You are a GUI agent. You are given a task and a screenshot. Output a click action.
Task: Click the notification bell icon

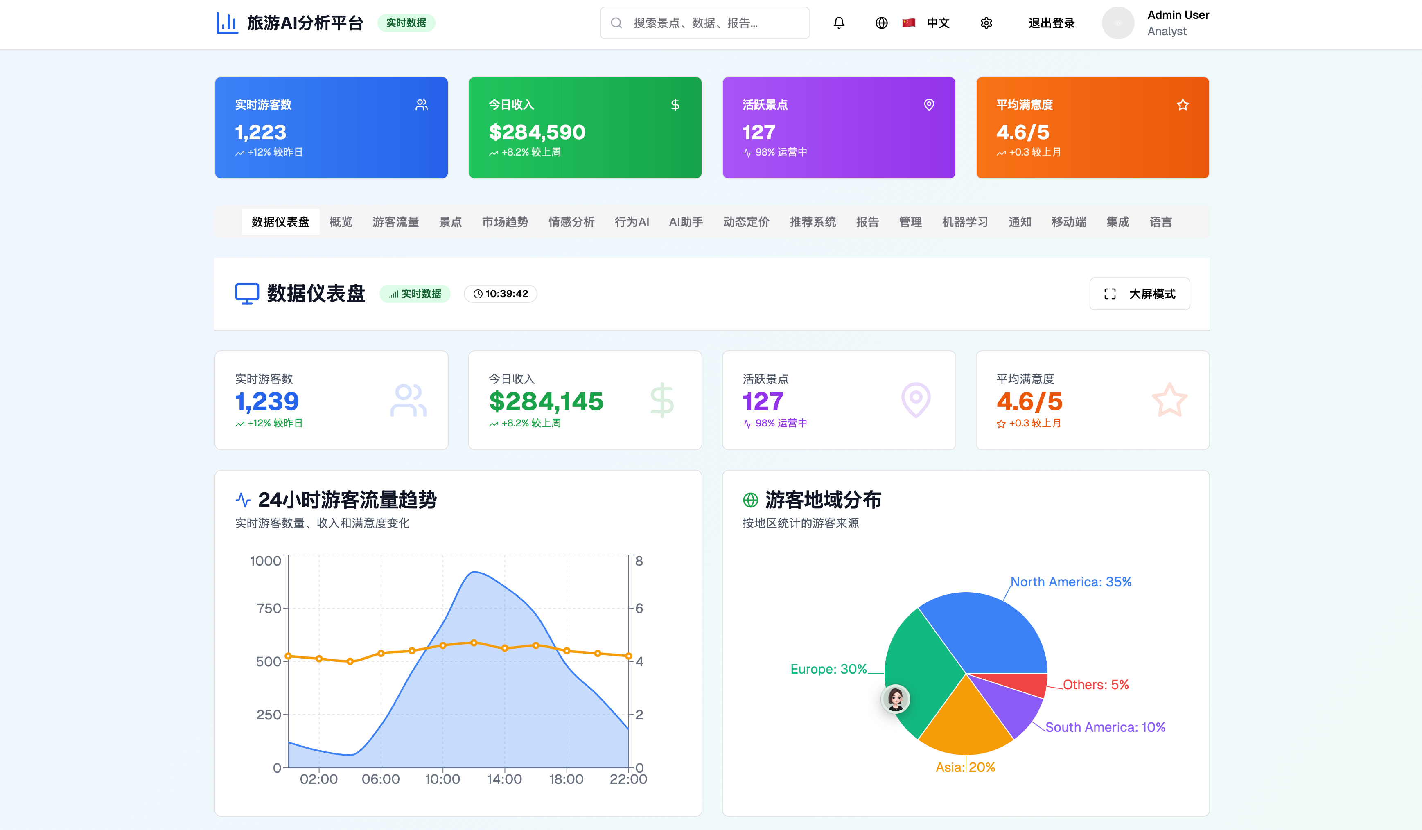[839, 23]
